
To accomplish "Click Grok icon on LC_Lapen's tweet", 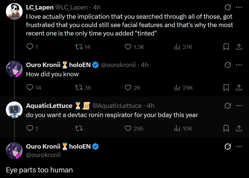I will pyautogui.click(x=228, y=7).
